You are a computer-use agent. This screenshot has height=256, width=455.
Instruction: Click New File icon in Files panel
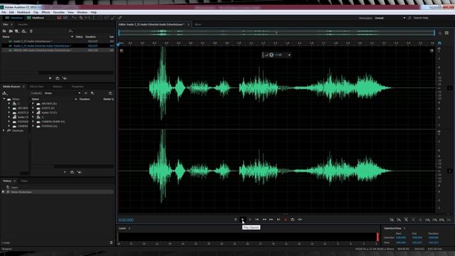click(x=17, y=31)
